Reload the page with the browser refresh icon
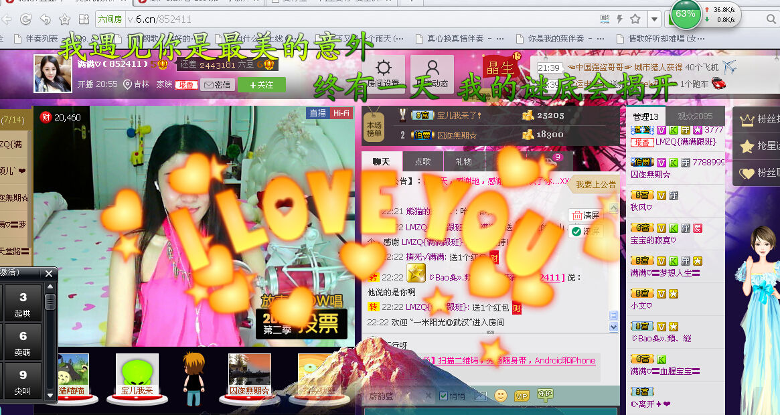Viewport: 780px width, 415px height. tap(25, 19)
